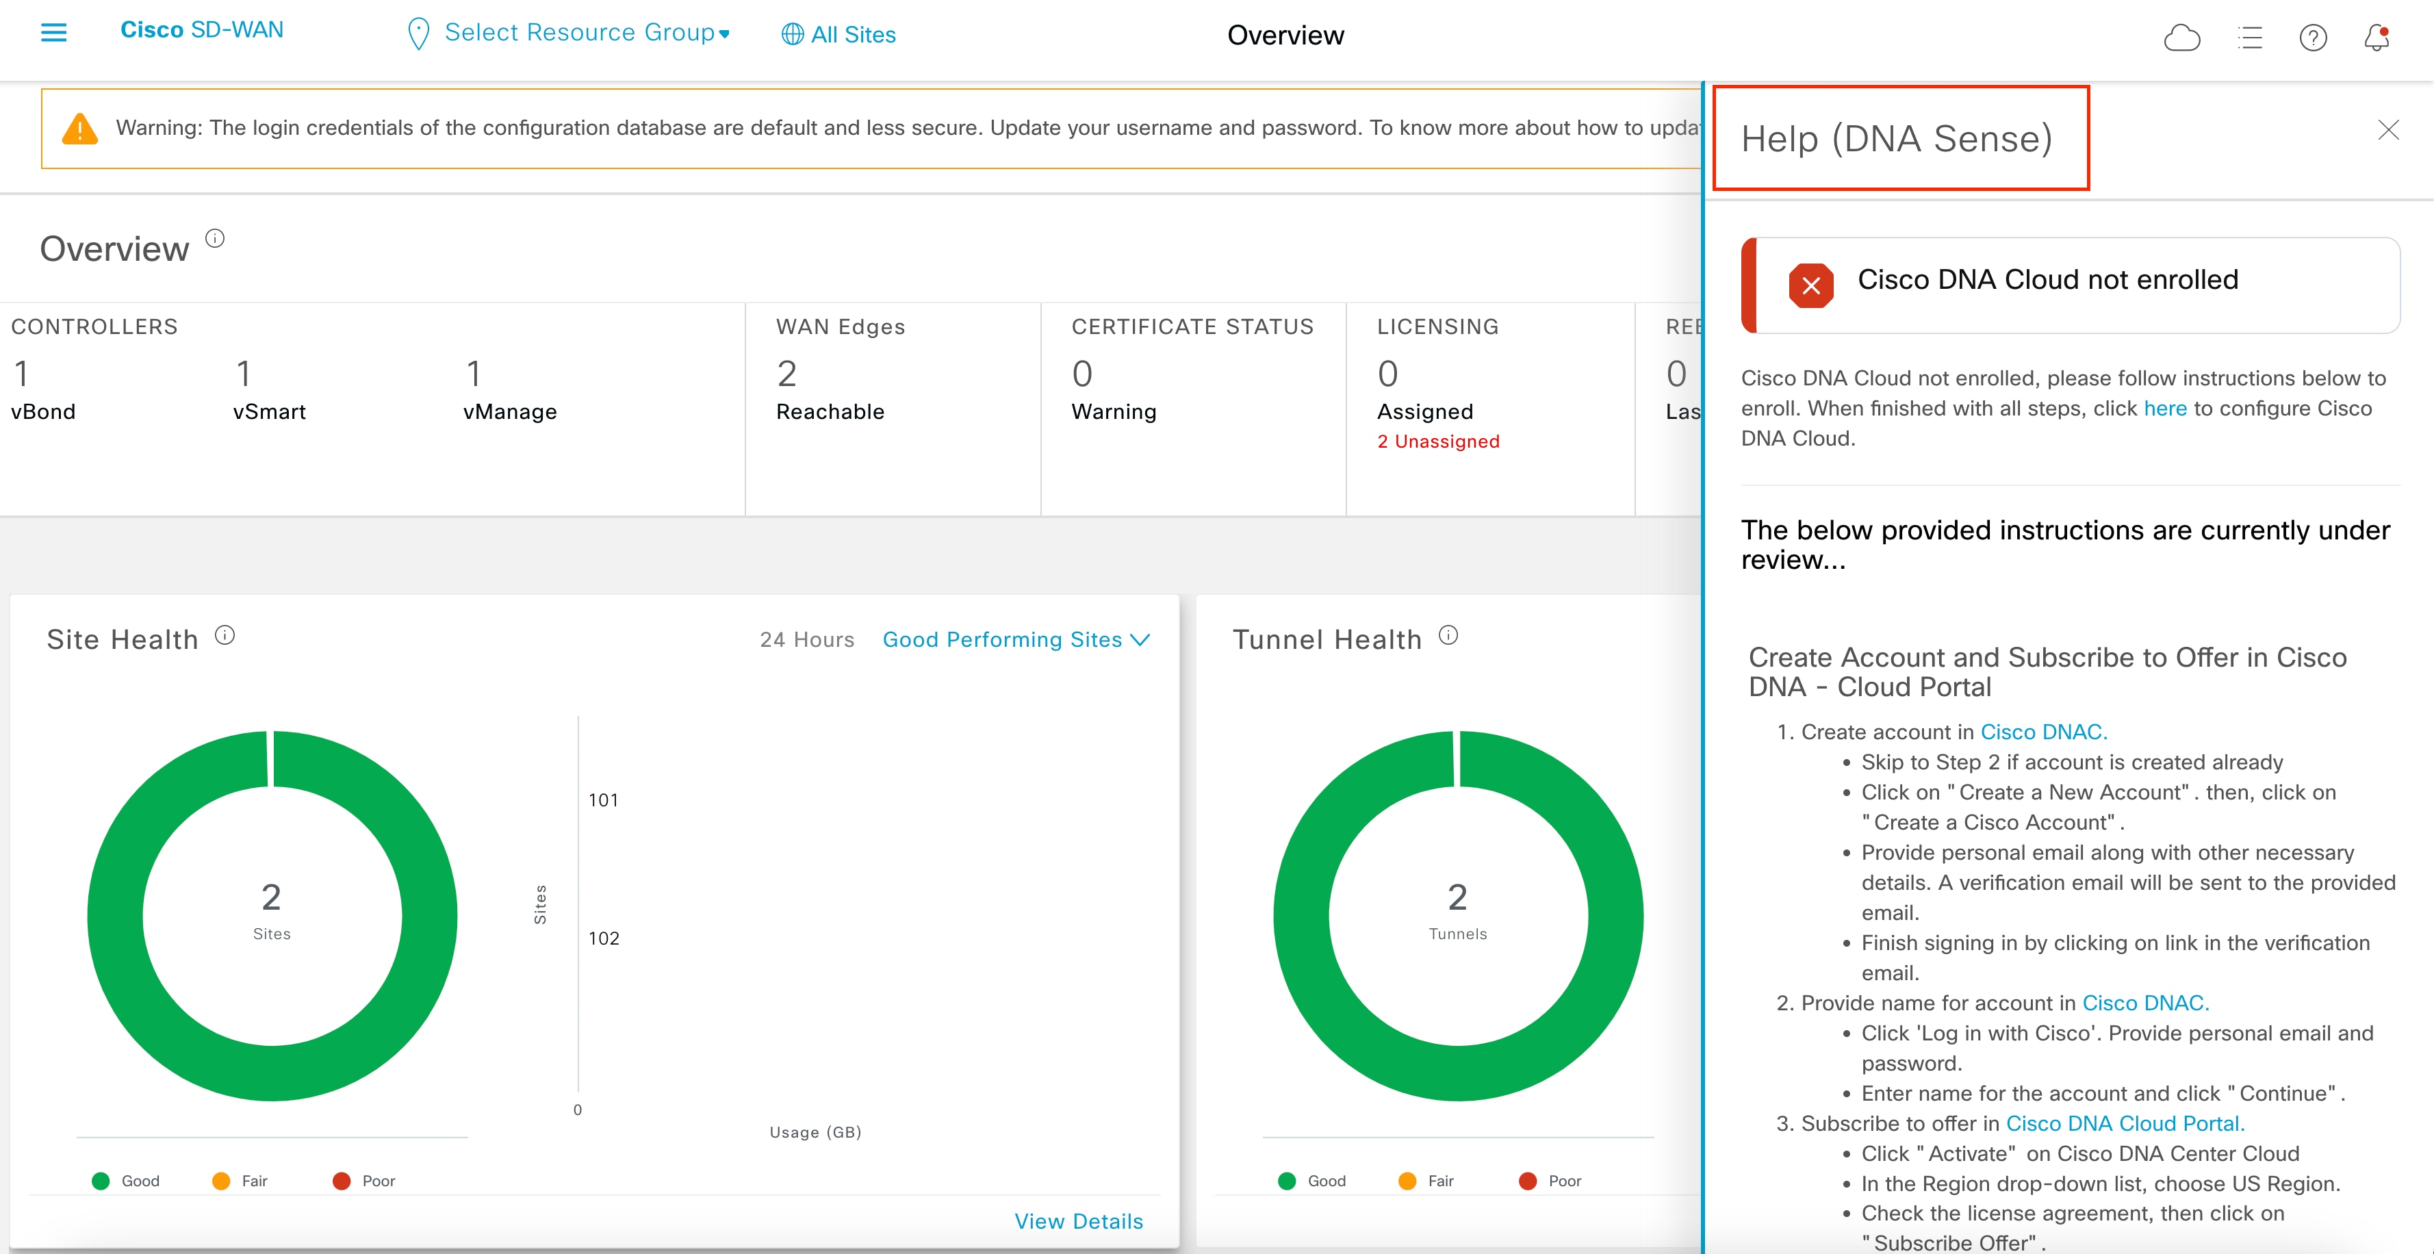
Task: Open Cisco DNAC link in step 2
Action: (x=2146, y=1003)
